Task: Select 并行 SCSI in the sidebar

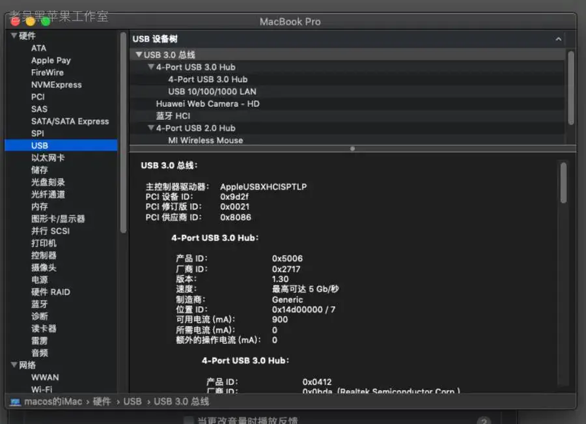Action: [50, 231]
